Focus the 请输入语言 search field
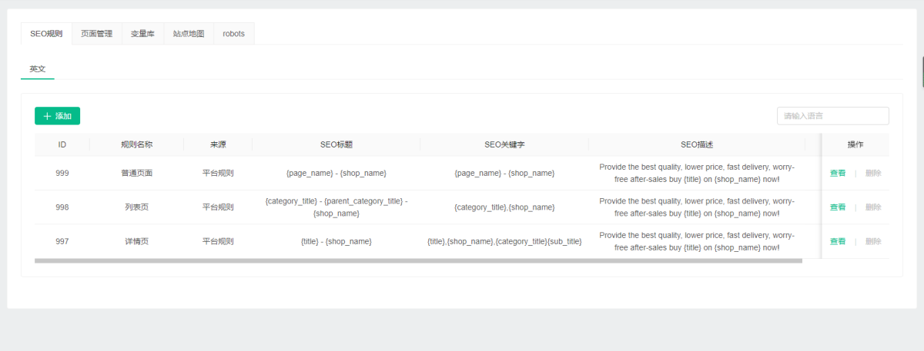The height and width of the screenshot is (351, 924). coord(833,116)
